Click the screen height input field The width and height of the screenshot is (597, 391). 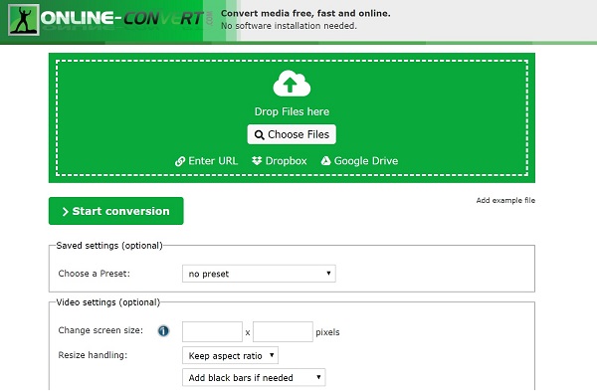[x=283, y=331]
